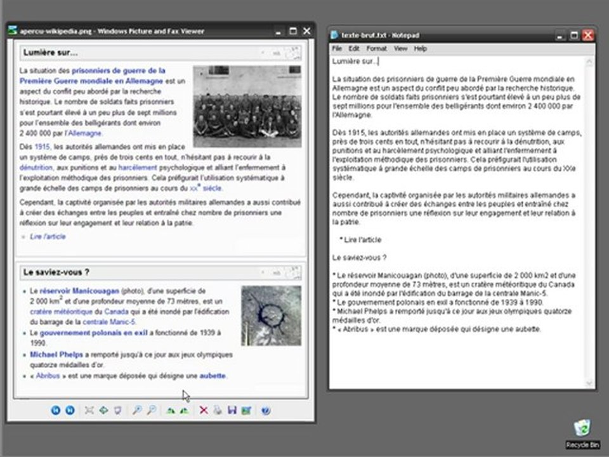
Task: Click 'centrale Manic-5' link text
Action: tap(108, 322)
